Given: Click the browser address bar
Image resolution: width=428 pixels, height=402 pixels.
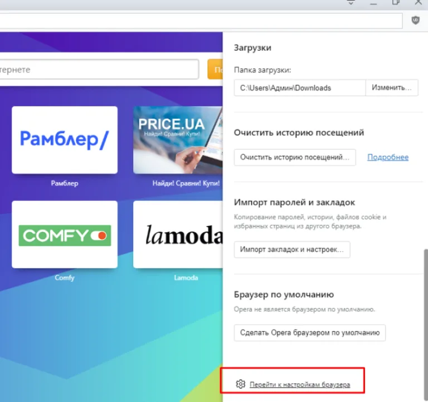Looking at the screenshot, I should 201,21.
